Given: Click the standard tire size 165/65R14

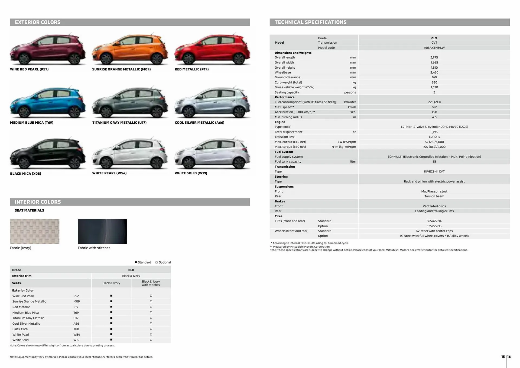Looking at the screenshot, I should 434,221.
